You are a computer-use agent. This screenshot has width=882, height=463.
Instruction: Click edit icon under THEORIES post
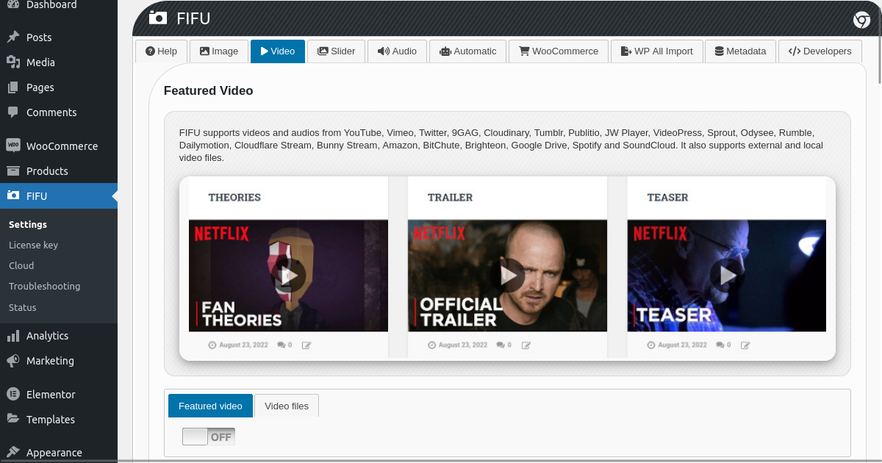pos(306,345)
